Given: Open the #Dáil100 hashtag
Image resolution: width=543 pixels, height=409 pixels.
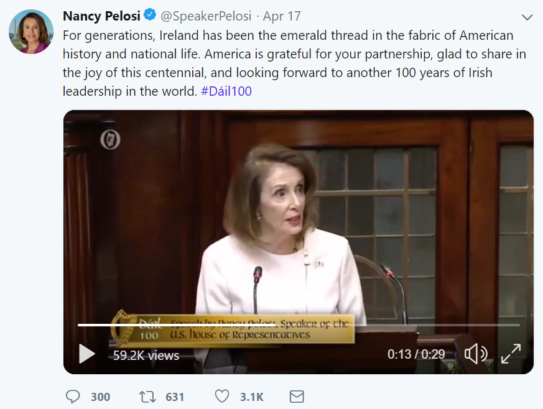Looking at the screenshot, I should pos(226,91).
